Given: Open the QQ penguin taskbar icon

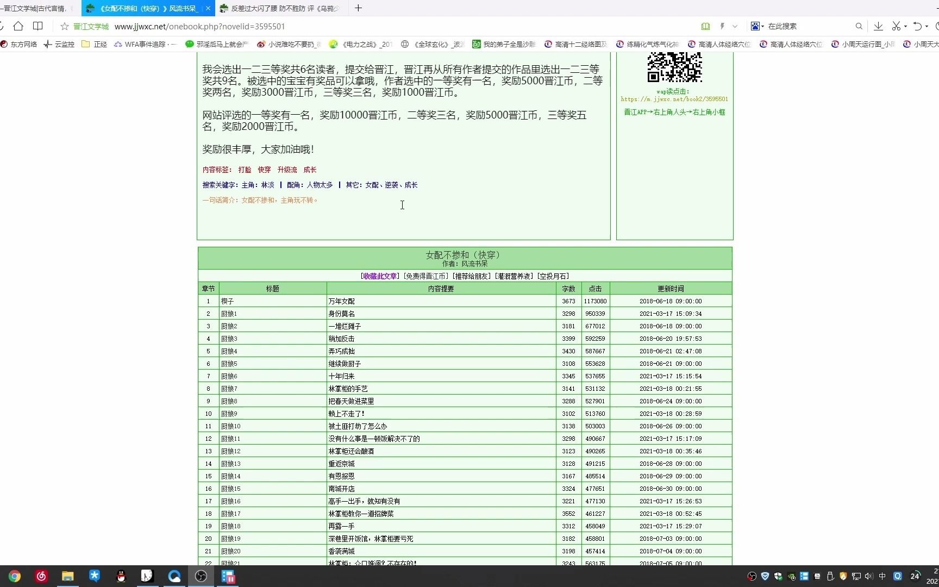Looking at the screenshot, I should pos(121,577).
